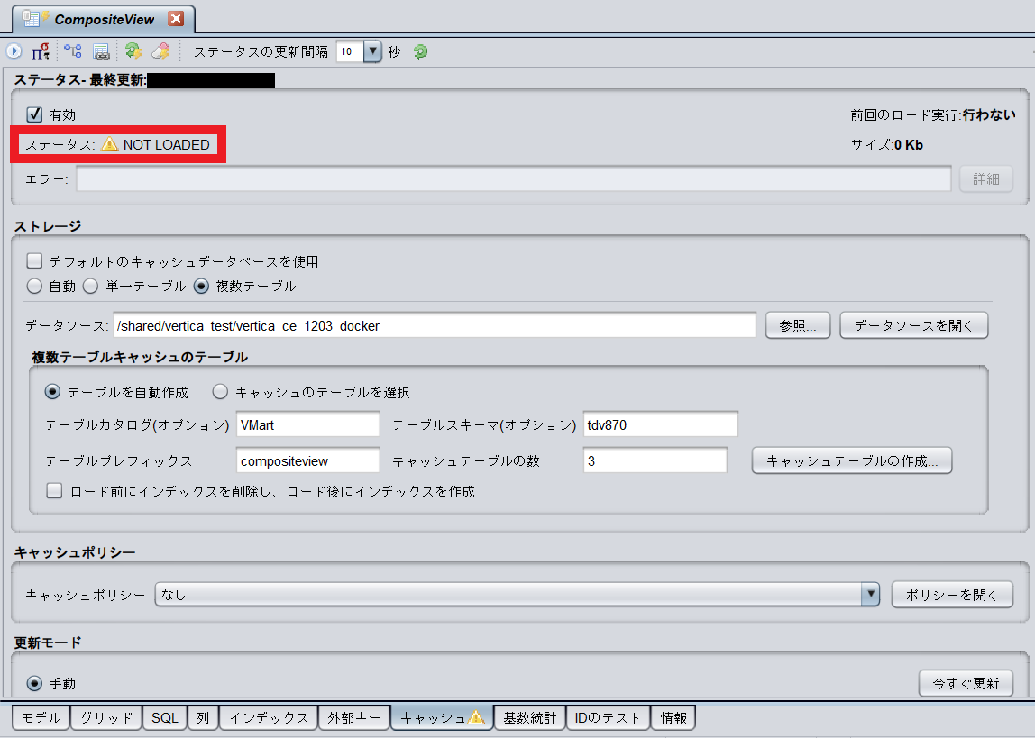Click the キャッシュテーブルの数 field
1035x738 pixels.
click(x=655, y=461)
